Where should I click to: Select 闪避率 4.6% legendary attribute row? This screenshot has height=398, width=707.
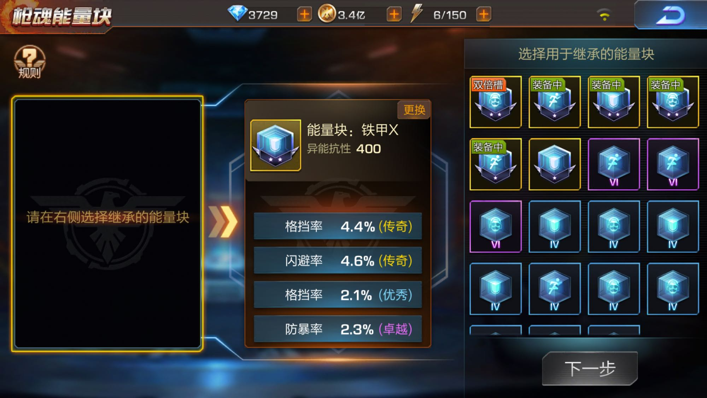(338, 261)
